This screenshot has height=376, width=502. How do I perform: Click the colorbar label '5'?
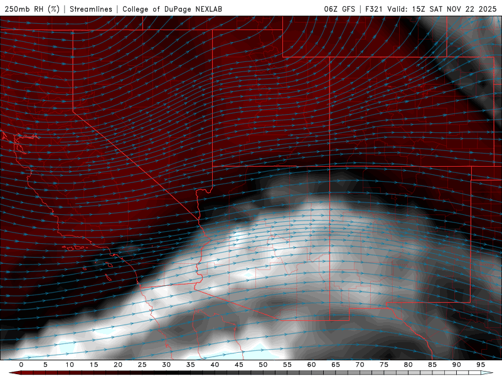point(45,365)
